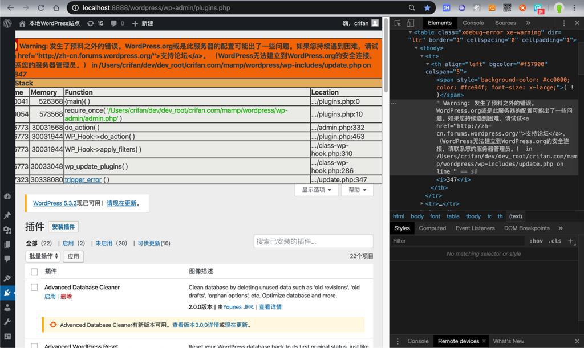This screenshot has height=348, width=584.
Task: Bookmark this page with the star icon
Action: point(427,8)
